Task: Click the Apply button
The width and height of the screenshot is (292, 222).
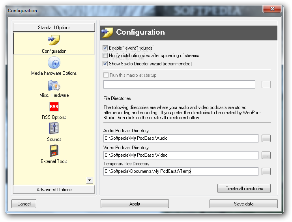Action: pyautogui.click(x=135, y=204)
